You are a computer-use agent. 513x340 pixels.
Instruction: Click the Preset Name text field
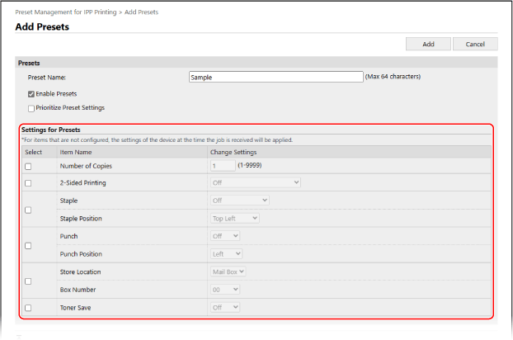(x=275, y=77)
